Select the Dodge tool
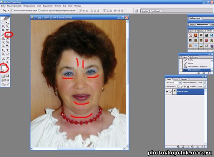The image size is (214, 157). coord(7,46)
